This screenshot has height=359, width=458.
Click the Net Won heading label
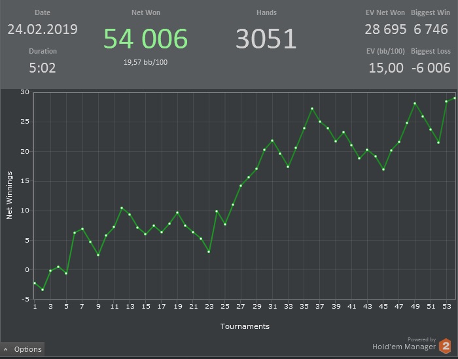coord(145,12)
